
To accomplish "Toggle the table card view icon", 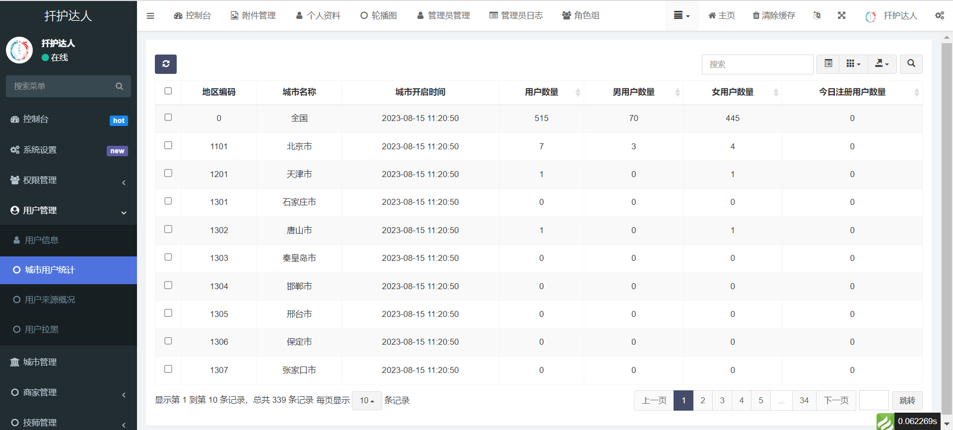I will (828, 64).
